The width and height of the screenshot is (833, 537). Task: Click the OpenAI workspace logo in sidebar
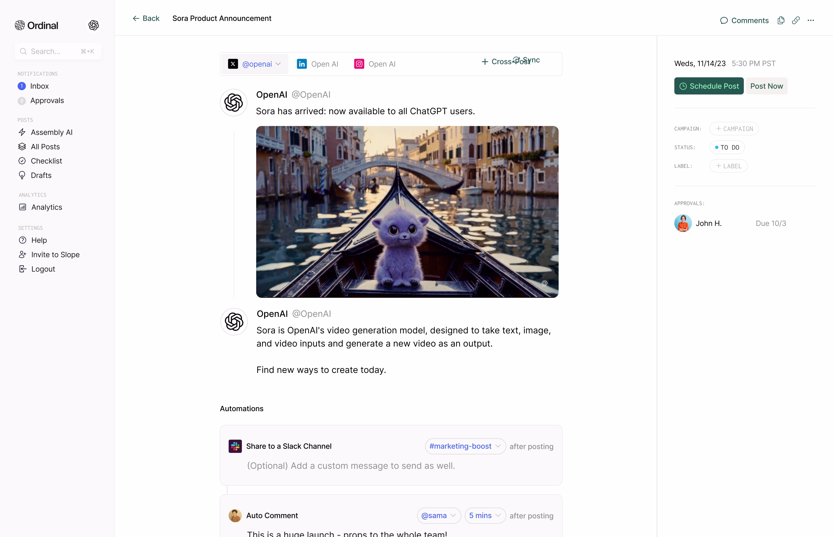click(x=93, y=25)
